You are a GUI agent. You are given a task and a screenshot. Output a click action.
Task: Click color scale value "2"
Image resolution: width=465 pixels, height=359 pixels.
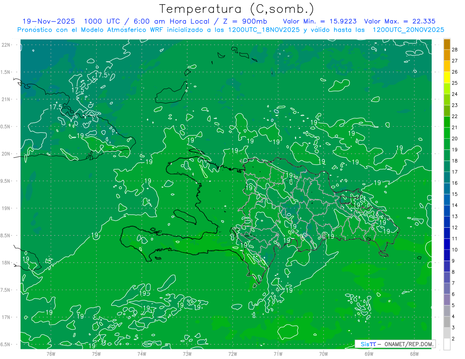pyautogui.click(x=453, y=339)
